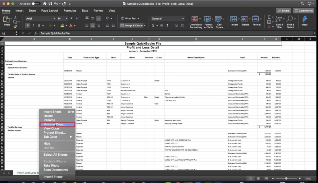Screen dimensions: 318x183
Task: Click the Undo arrow icon
Action: coord(56,4)
